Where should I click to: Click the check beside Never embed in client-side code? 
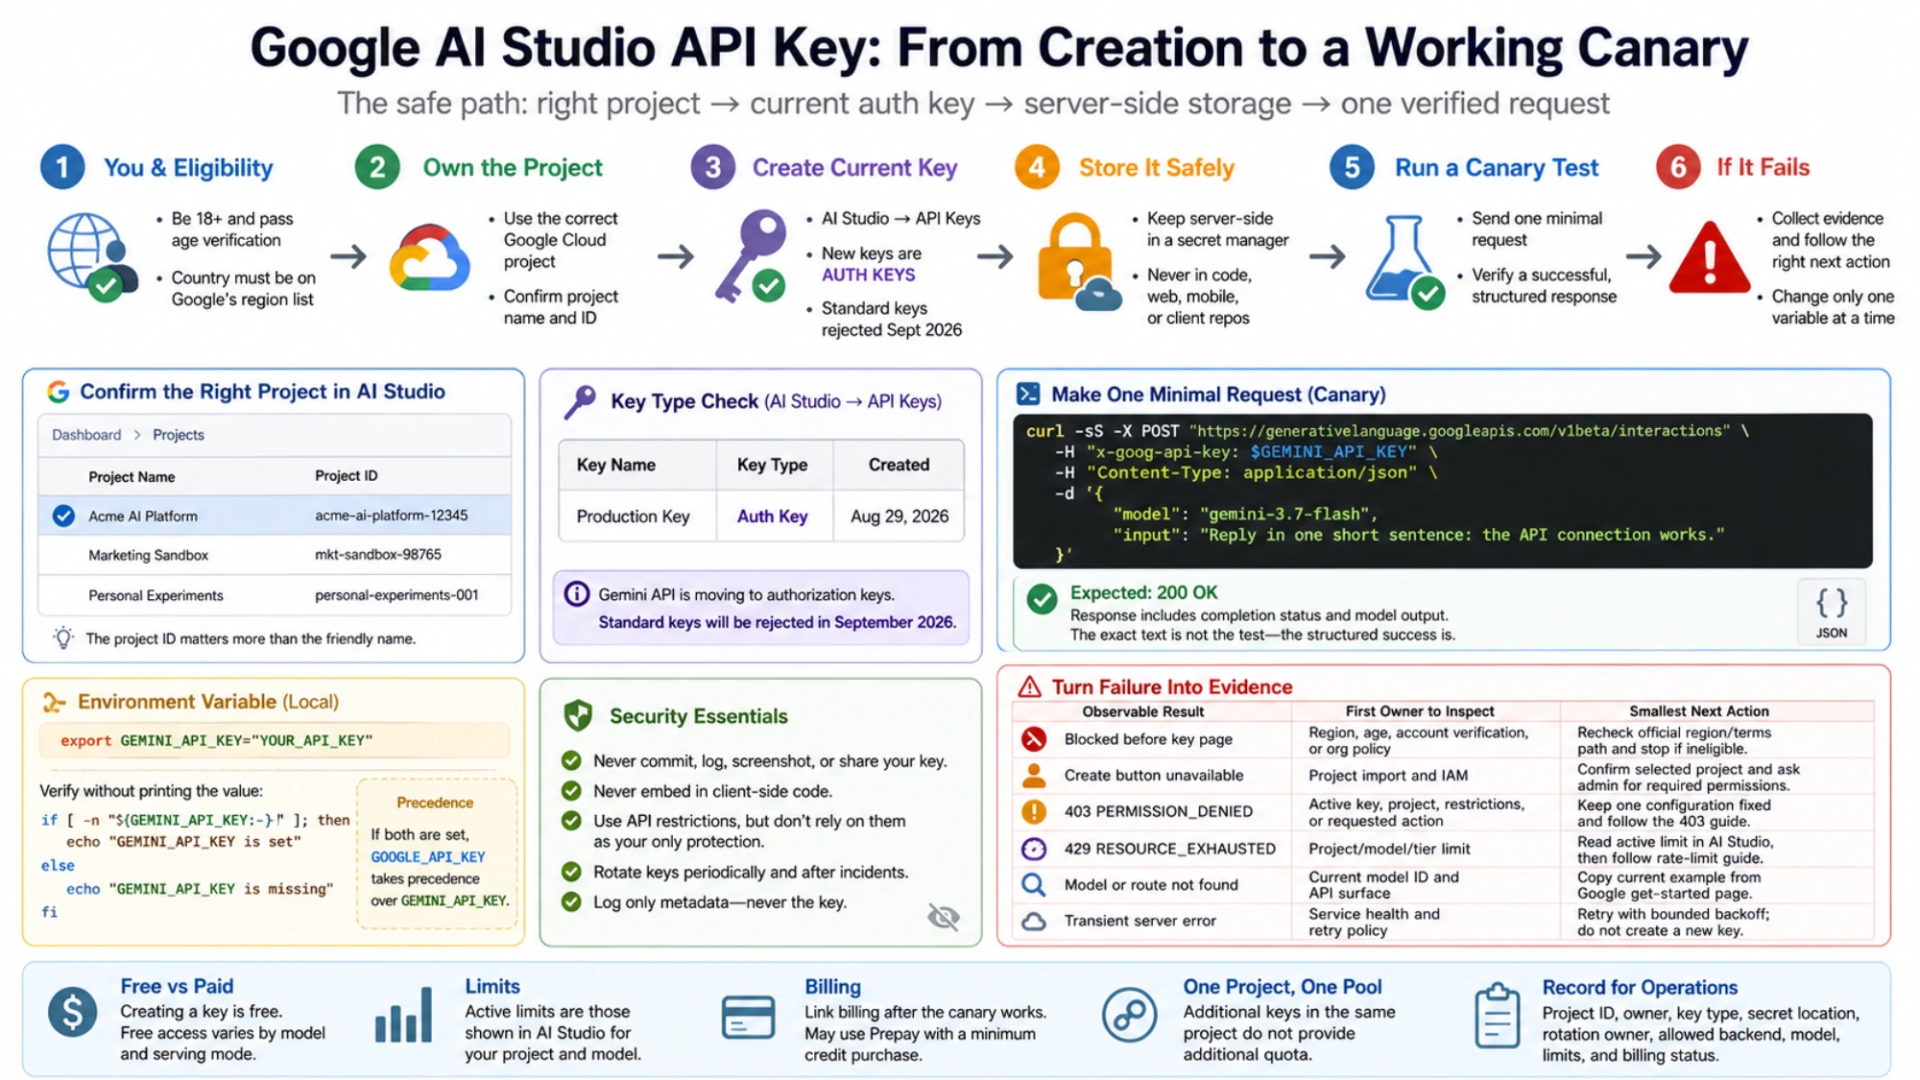pos(571,791)
